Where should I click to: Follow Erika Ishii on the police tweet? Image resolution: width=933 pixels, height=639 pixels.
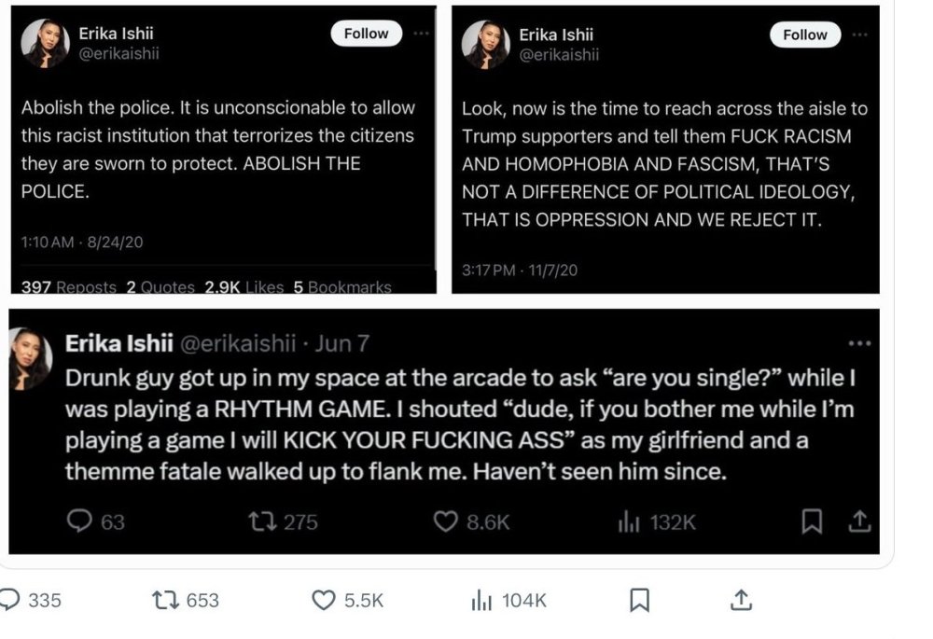coord(366,34)
